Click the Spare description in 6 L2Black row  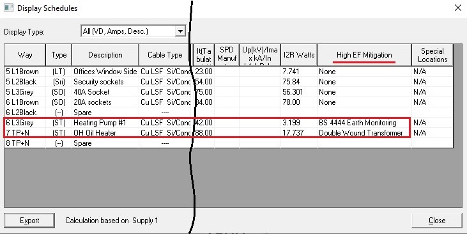105,113
